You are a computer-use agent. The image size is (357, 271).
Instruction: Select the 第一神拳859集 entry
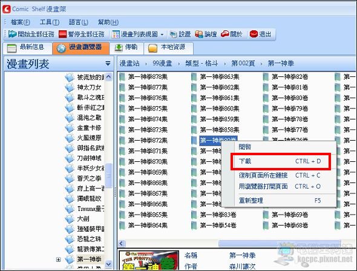(x=220, y=119)
